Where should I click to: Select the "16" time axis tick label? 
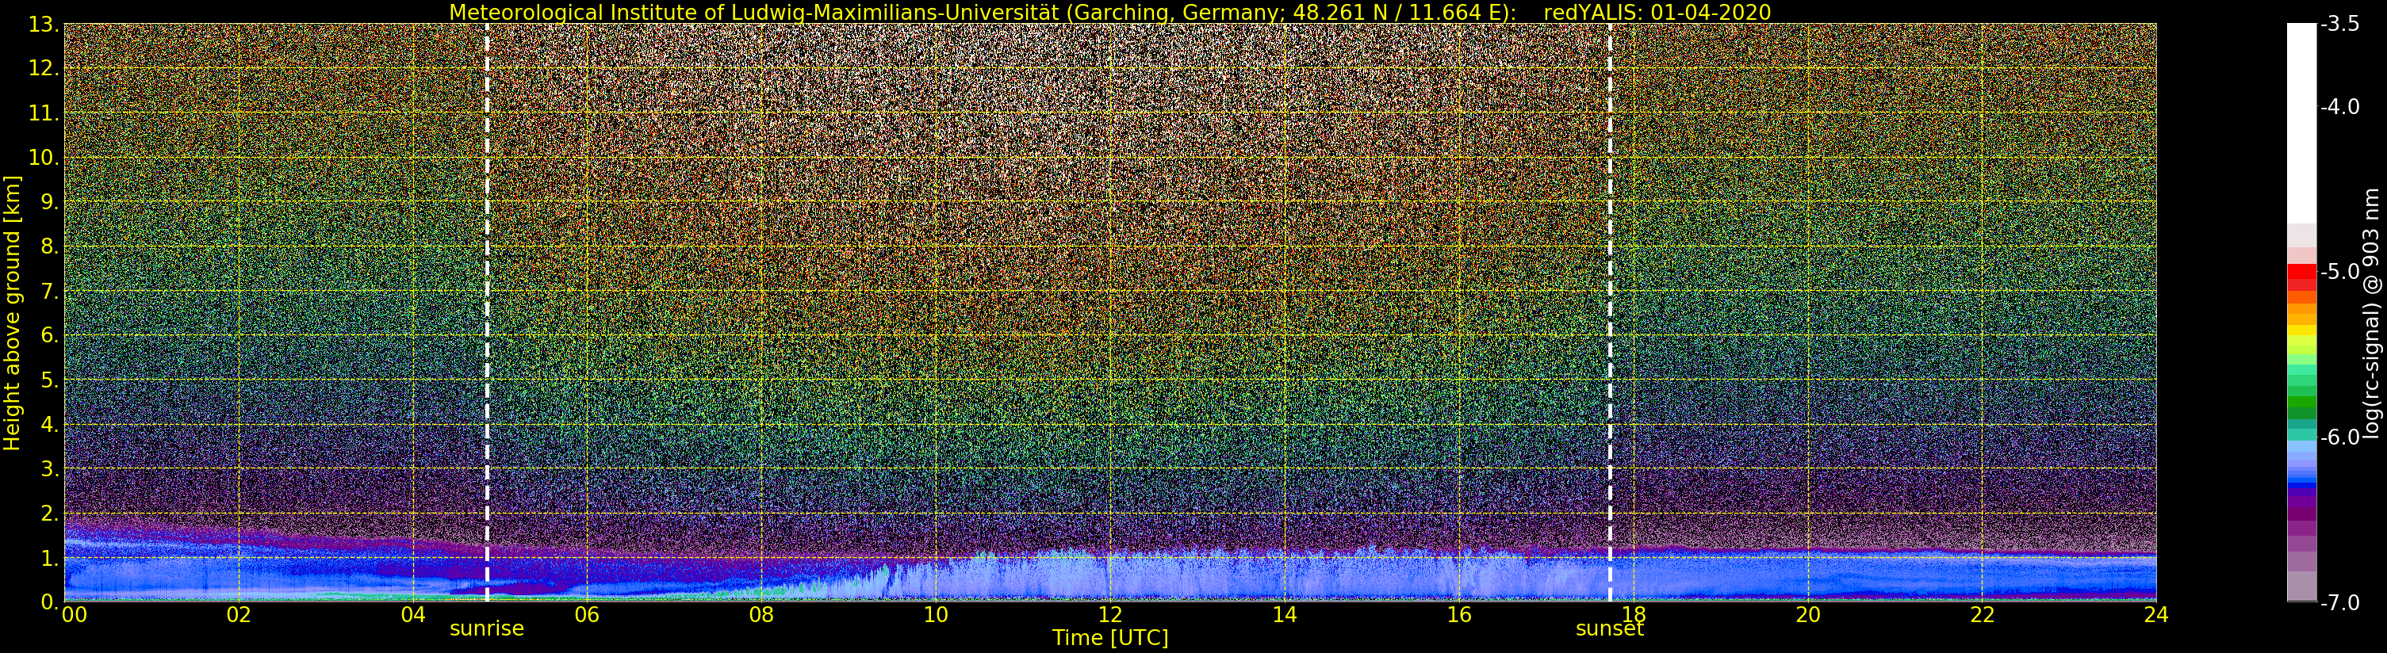click(1458, 615)
